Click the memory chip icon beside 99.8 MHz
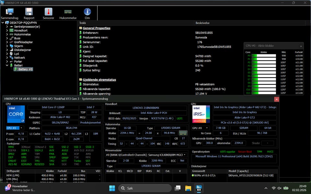Viewport: 311px width, 194px height. click(x=183, y=133)
